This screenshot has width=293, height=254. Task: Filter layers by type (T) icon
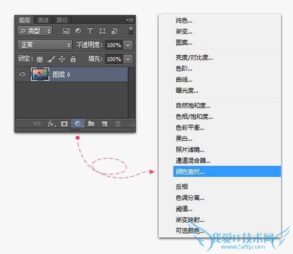(90, 31)
